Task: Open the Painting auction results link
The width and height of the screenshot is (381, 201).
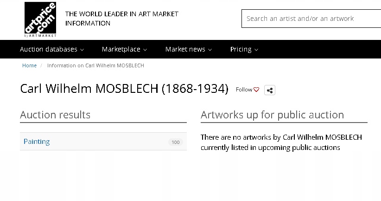Action: [37, 142]
